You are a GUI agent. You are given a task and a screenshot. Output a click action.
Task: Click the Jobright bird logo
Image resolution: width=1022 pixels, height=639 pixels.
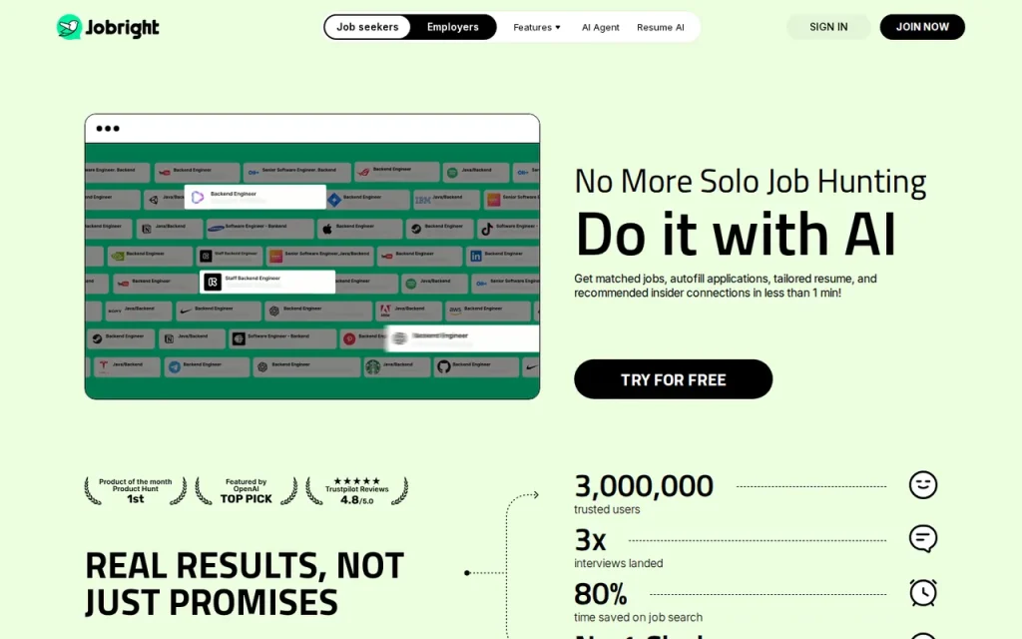pyautogui.click(x=69, y=27)
